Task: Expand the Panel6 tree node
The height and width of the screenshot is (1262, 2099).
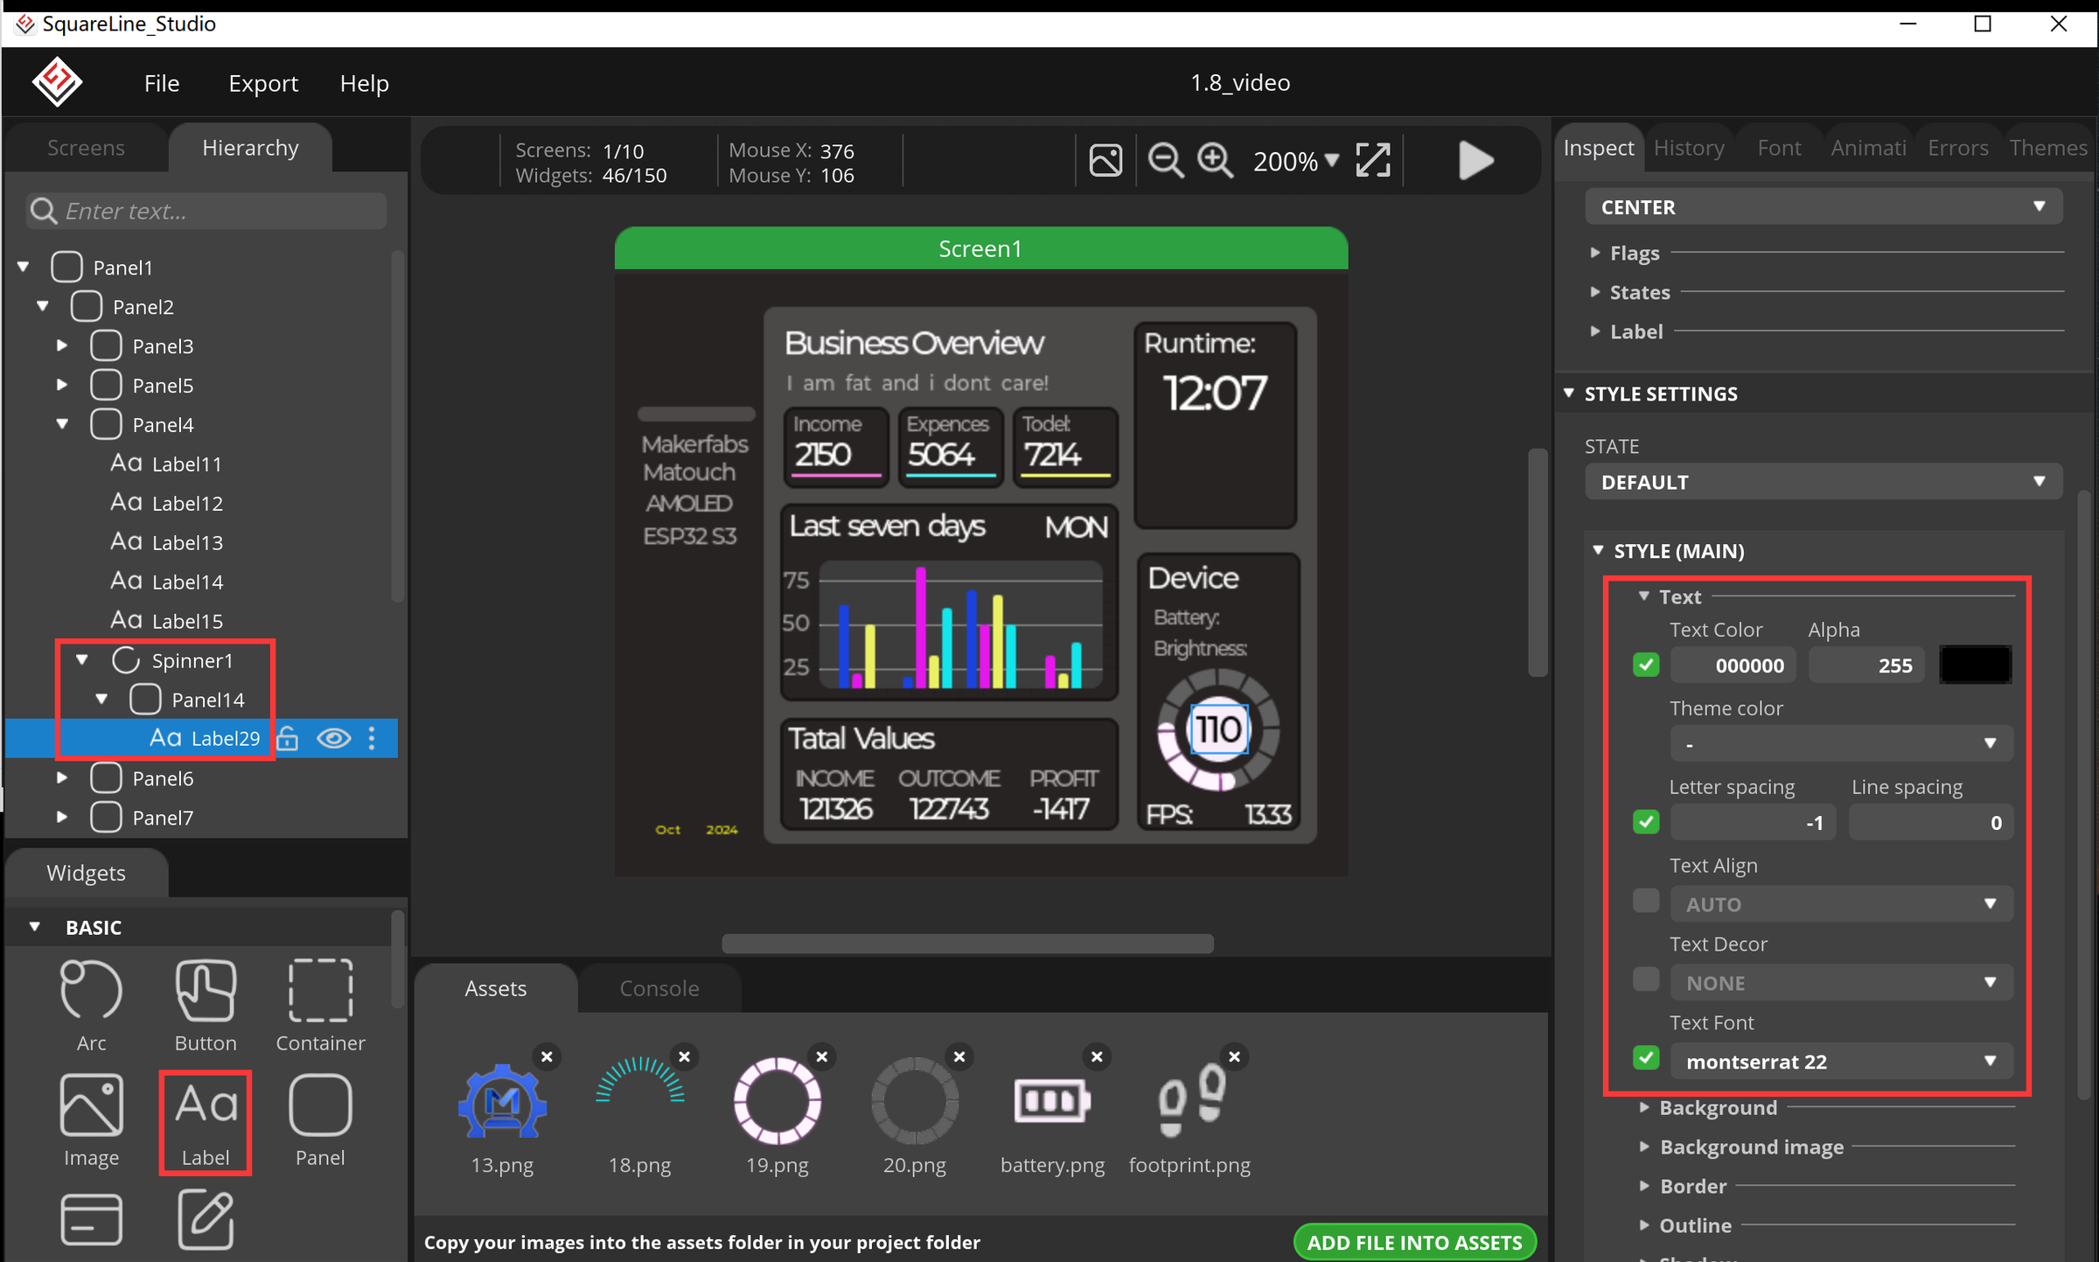Action: pos(62,777)
